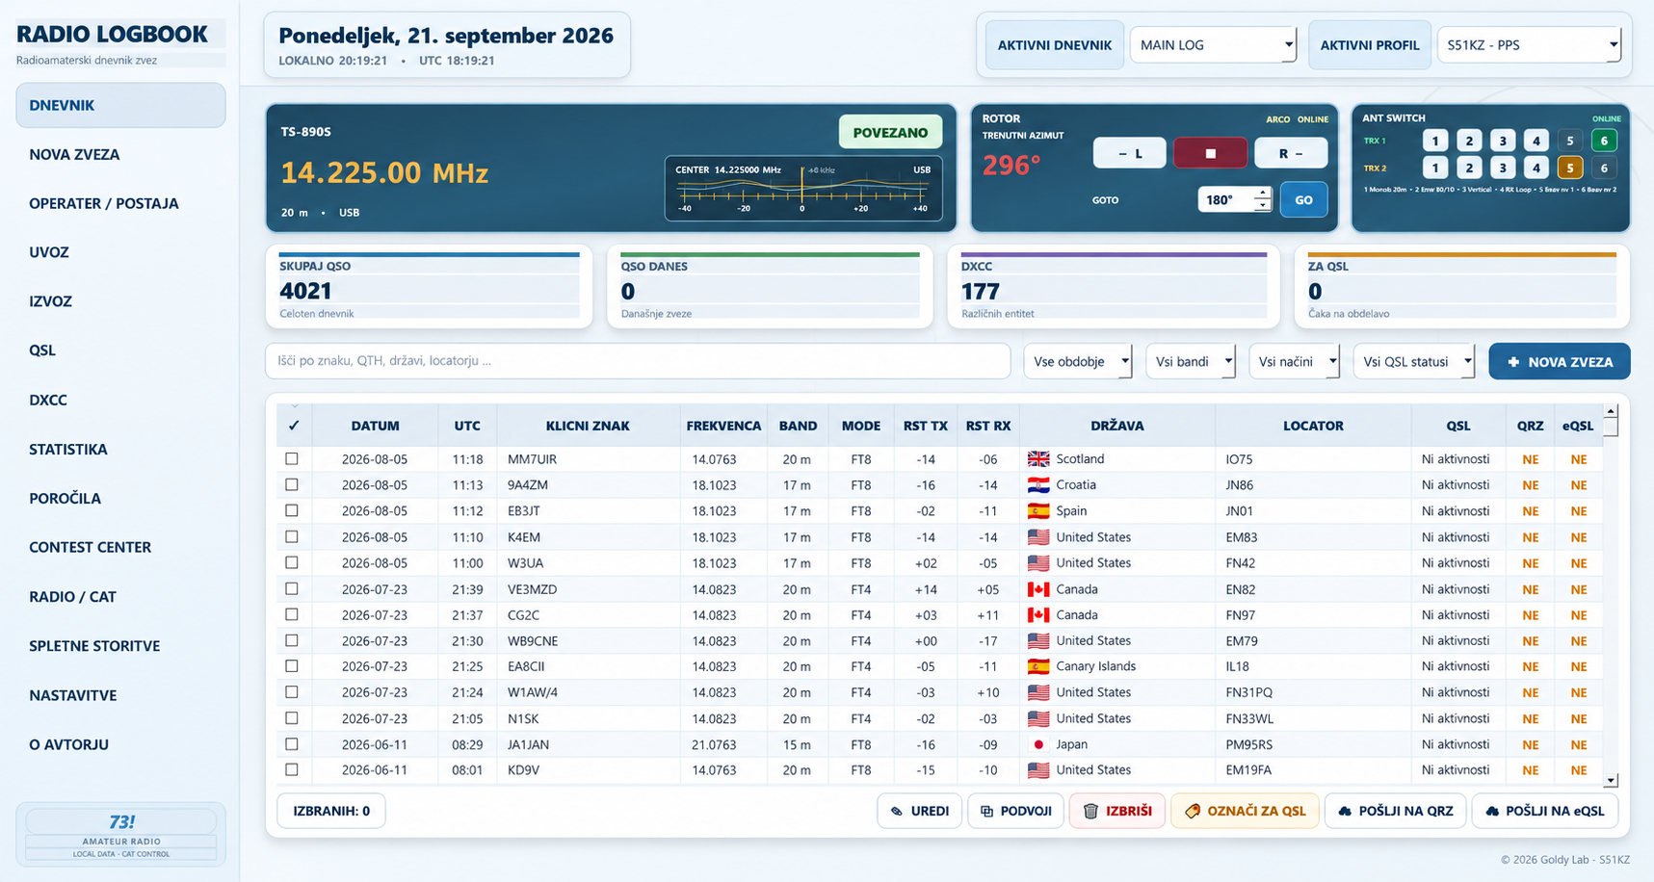Click the plus icon on NOVA ZVEZA button
The height and width of the screenshot is (882, 1654).
1513,362
